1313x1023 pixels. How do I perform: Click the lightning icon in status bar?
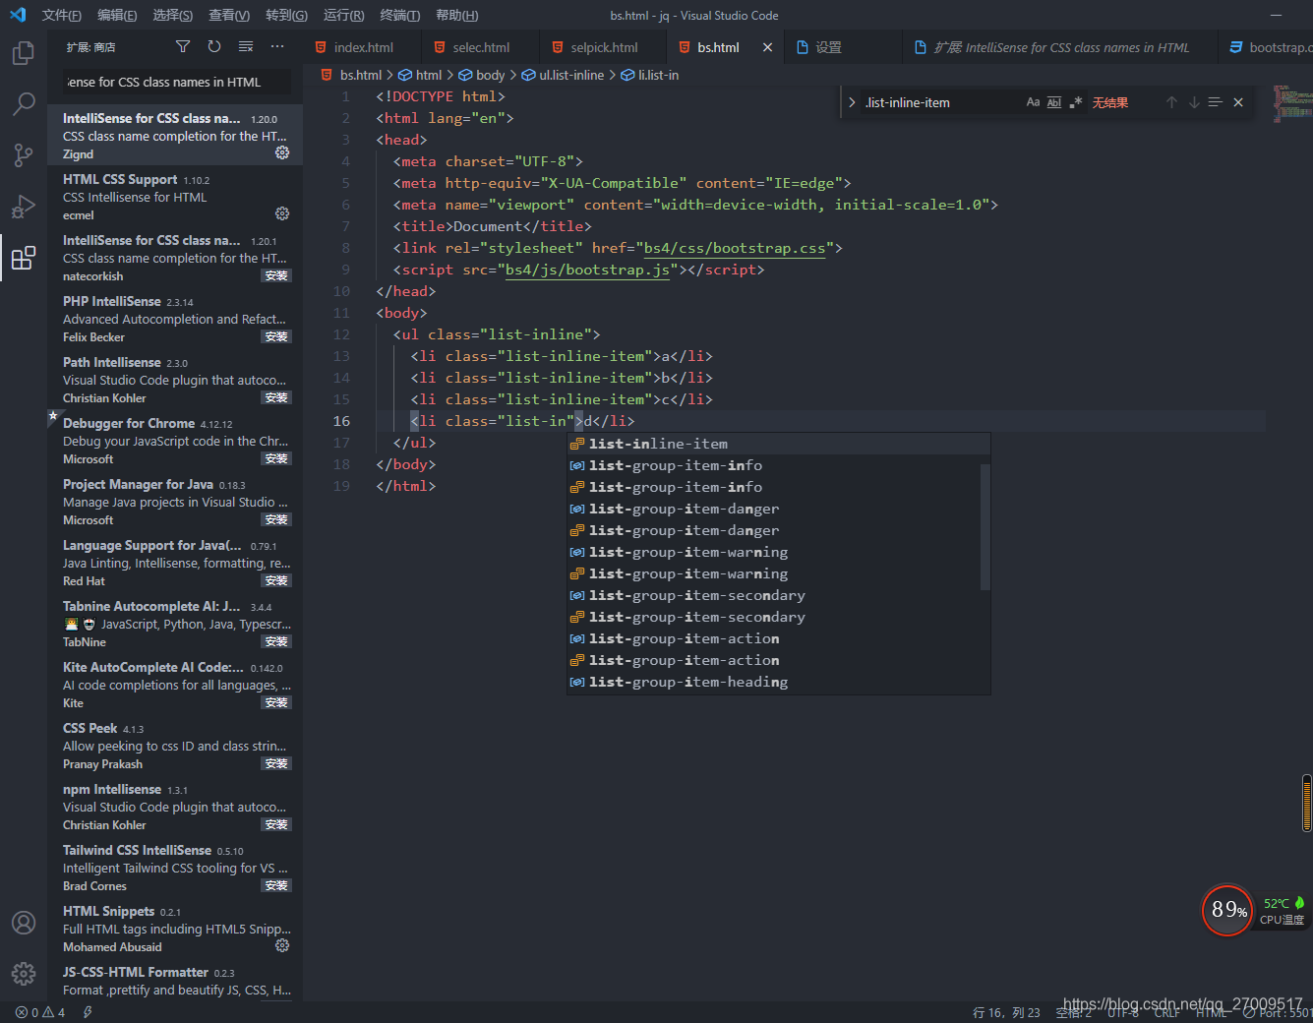pos(88,1012)
